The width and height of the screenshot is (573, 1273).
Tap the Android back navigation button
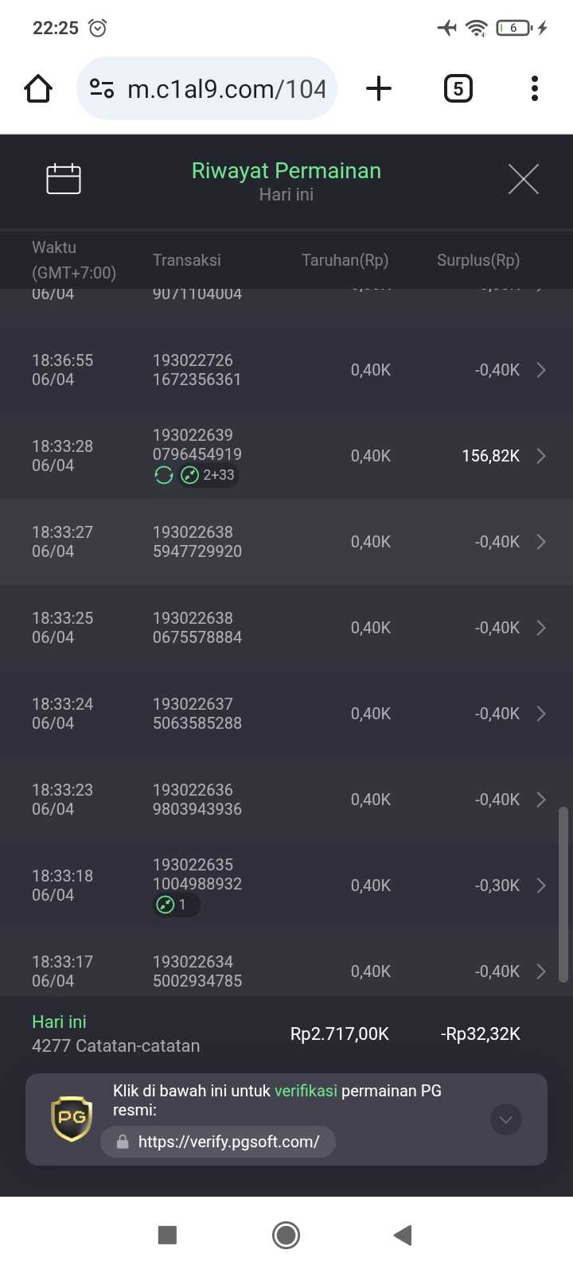pos(403,1235)
